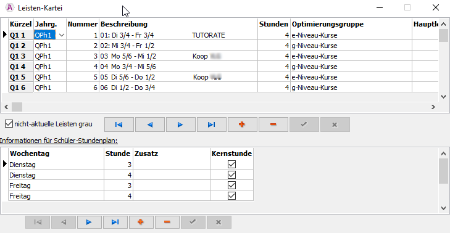The image size is (450, 233).
Task: Go to next Leisten record in upper navigator
Action: (x=180, y=125)
